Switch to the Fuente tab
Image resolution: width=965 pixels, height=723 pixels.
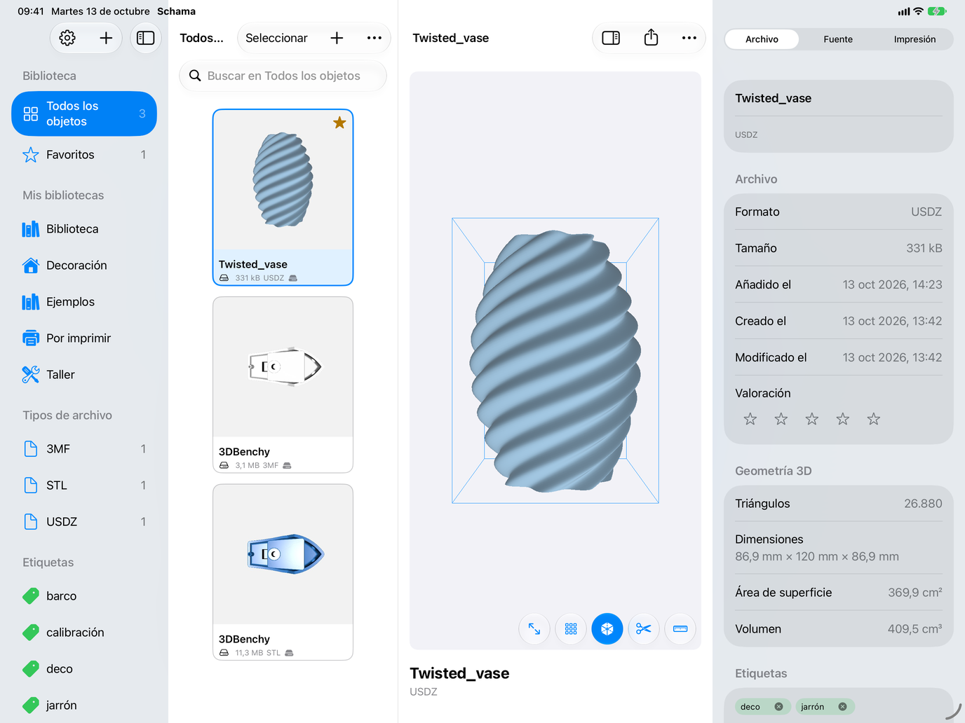coord(838,39)
